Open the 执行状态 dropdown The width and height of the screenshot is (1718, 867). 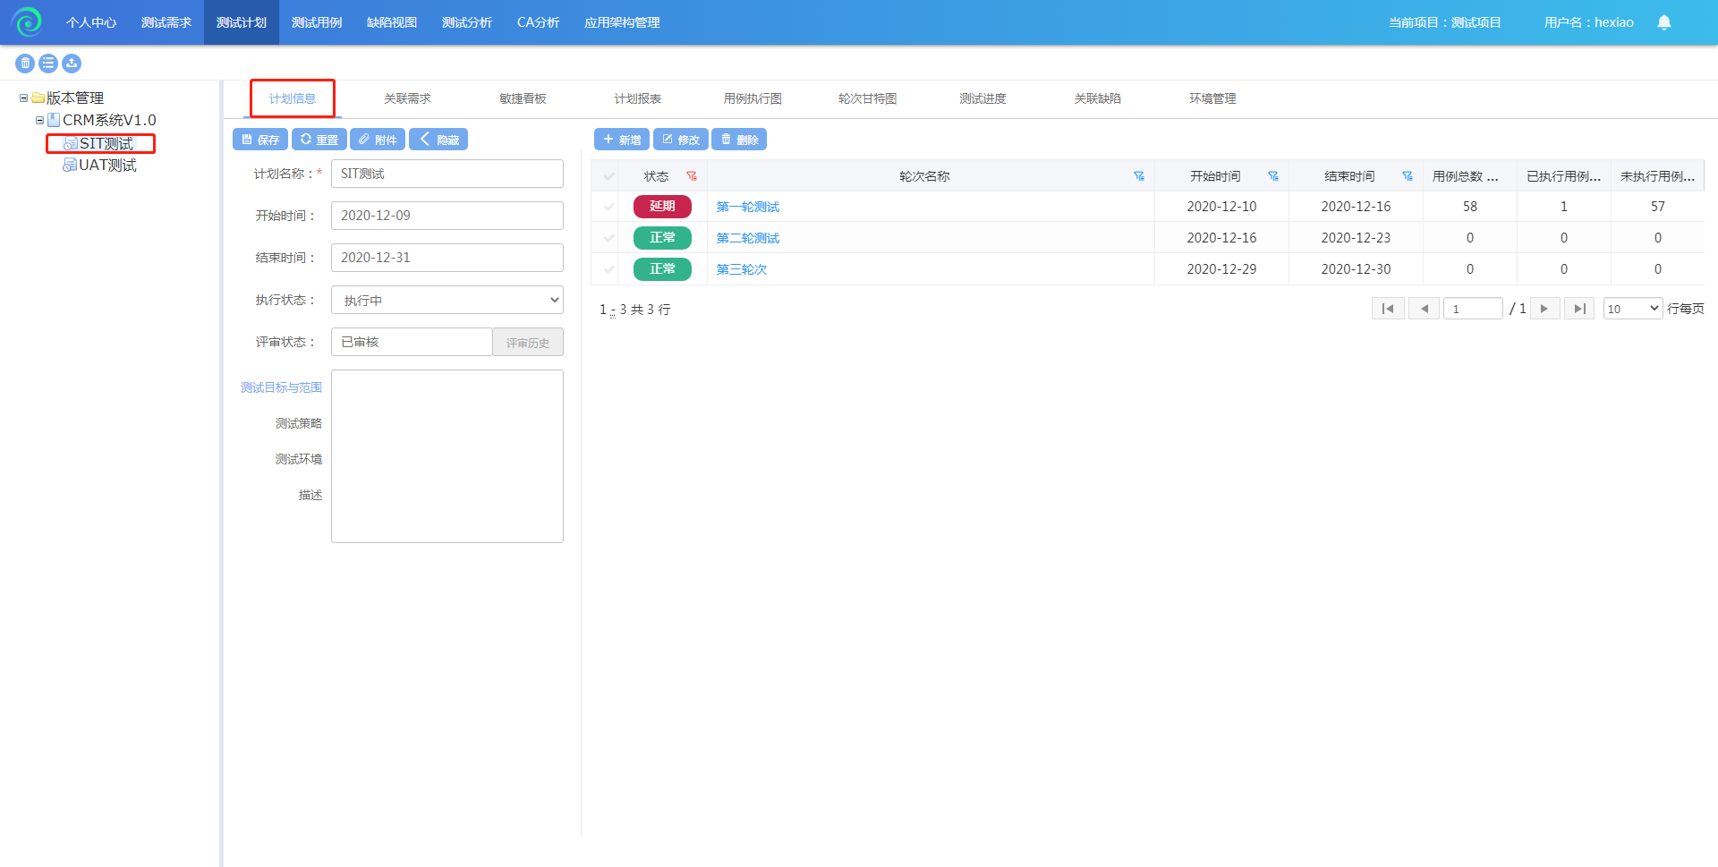click(447, 300)
